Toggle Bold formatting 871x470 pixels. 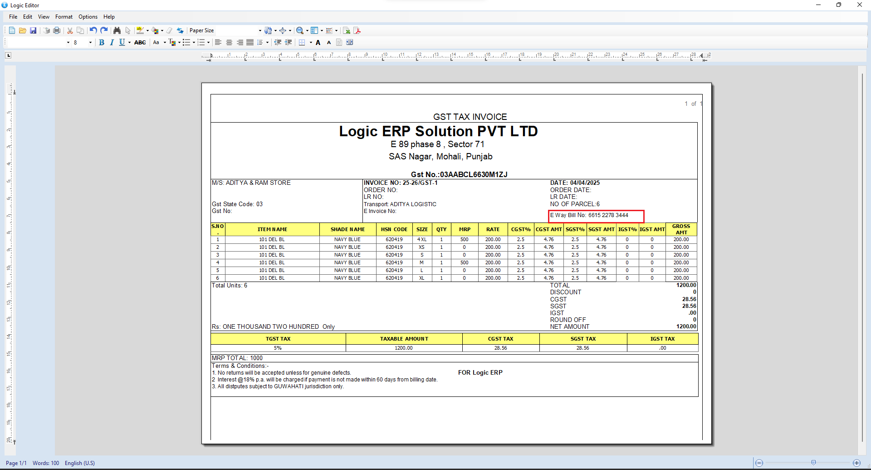(102, 42)
